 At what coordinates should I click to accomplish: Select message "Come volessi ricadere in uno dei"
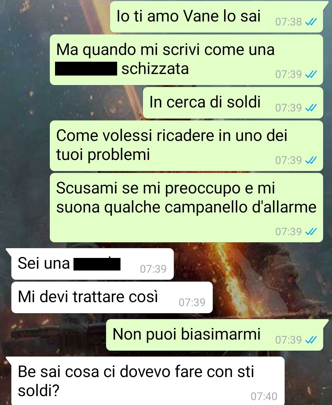pyautogui.click(x=186, y=146)
